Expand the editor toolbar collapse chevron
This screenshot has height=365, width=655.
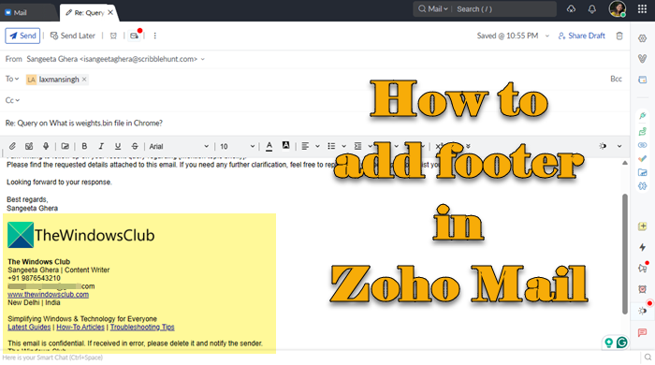619,146
